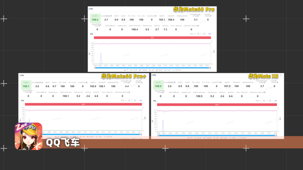
Task: Click FPS threshold 18 field in Mate60 Pro panel
Action: pos(198,34)
